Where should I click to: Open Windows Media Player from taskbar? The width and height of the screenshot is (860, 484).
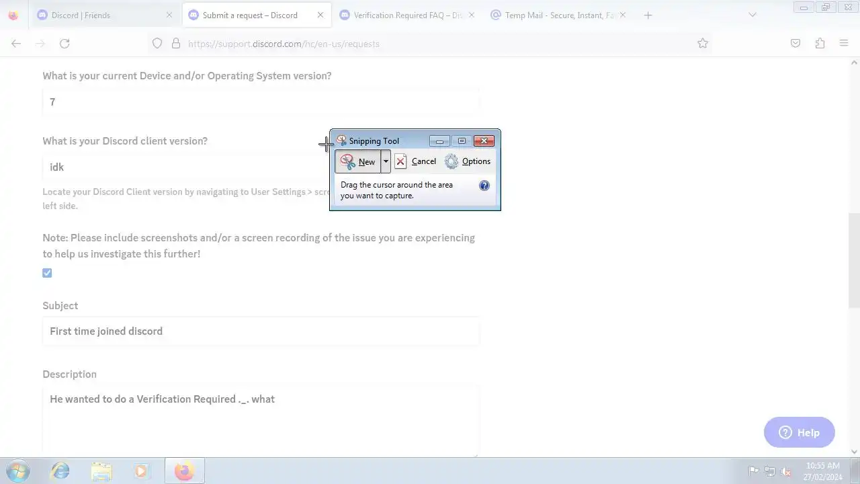[141, 471]
